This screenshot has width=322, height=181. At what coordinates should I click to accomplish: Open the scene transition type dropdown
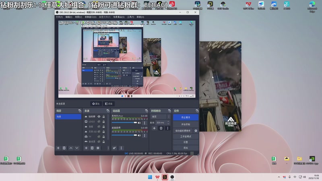coord(160,117)
